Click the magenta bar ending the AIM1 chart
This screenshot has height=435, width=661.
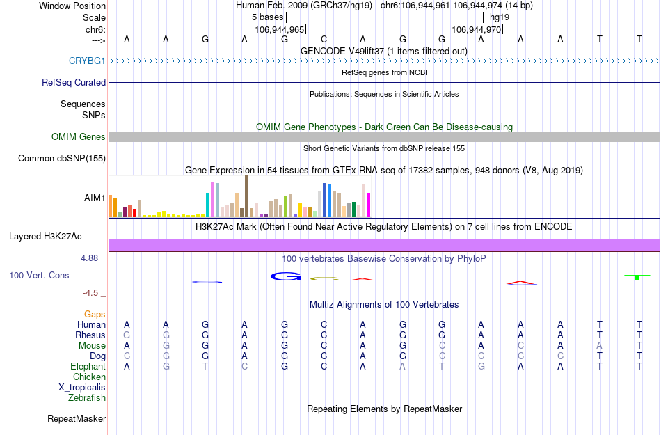(369, 205)
